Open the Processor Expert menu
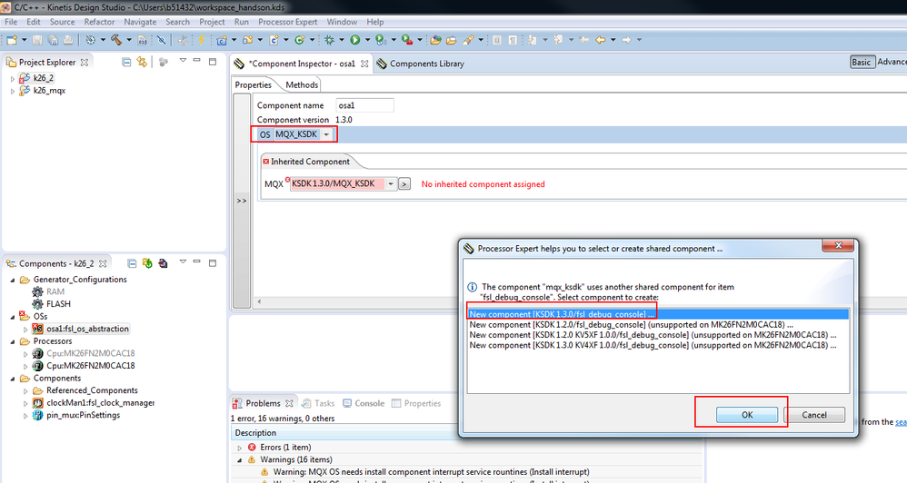The image size is (907, 483). (287, 22)
